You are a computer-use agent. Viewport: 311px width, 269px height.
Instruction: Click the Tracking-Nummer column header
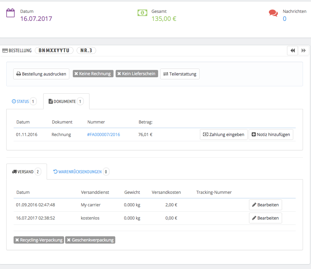pos(214,192)
